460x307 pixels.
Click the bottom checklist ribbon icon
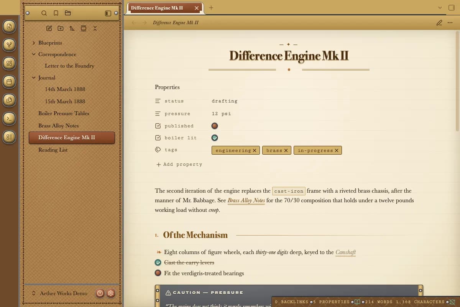pyautogui.click(x=9, y=137)
